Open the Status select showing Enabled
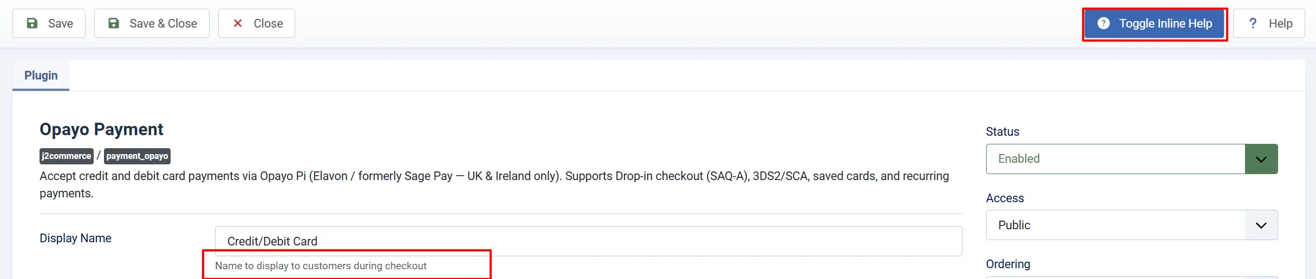 coord(1132,159)
